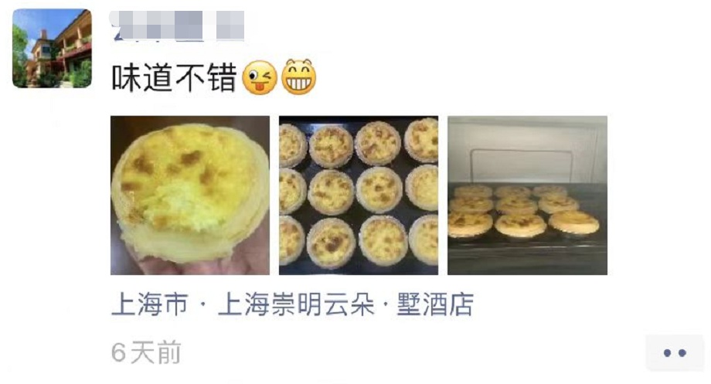Open the egg tarts in oven photo
Screen dimensions: 711x384
point(527,195)
